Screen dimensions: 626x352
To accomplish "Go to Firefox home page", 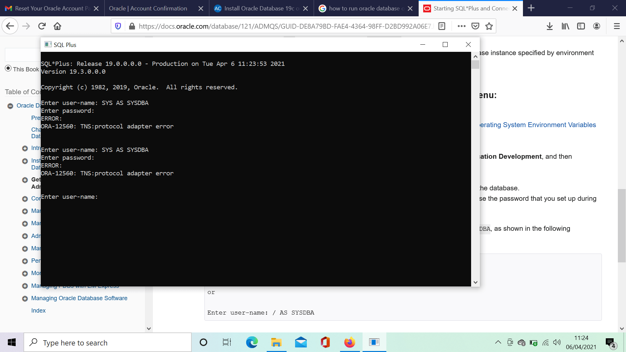I will coord(57,26).
